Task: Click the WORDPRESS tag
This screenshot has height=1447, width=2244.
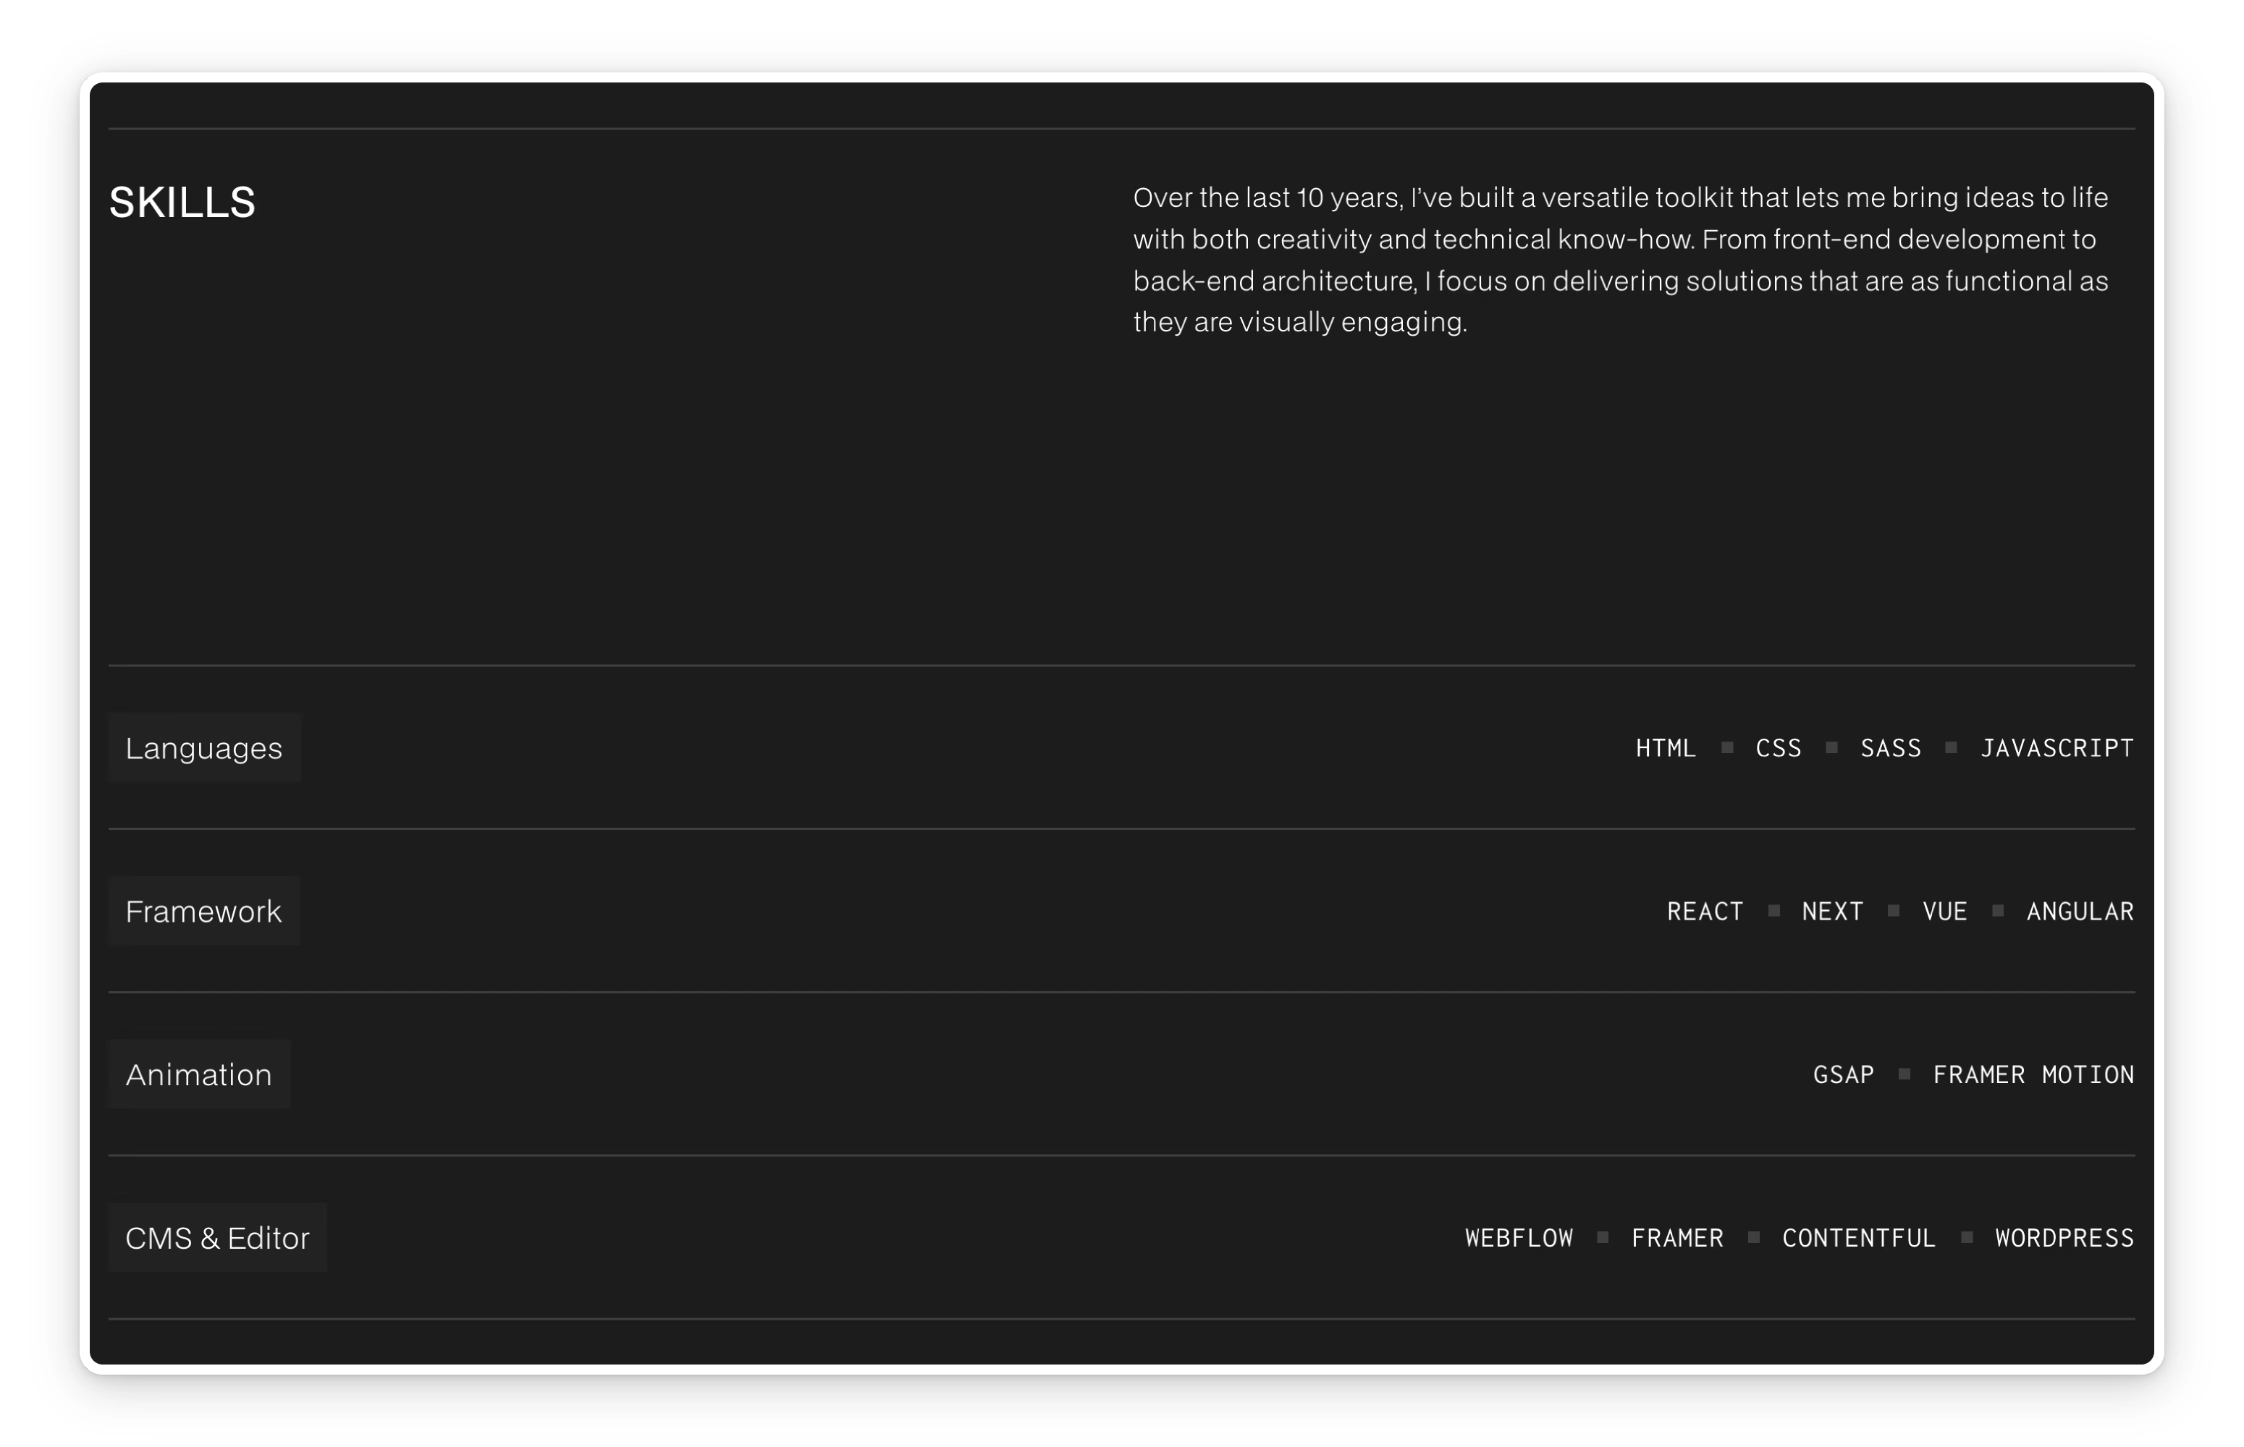Action: [x=2064, y=1239]
